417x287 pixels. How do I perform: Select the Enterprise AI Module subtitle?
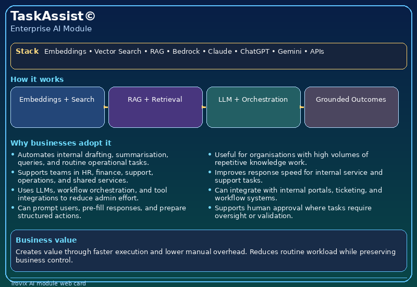point(51,29)
